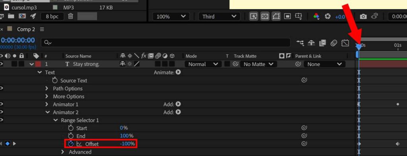
Task: Collapse Animator 2
Action: 48,112
